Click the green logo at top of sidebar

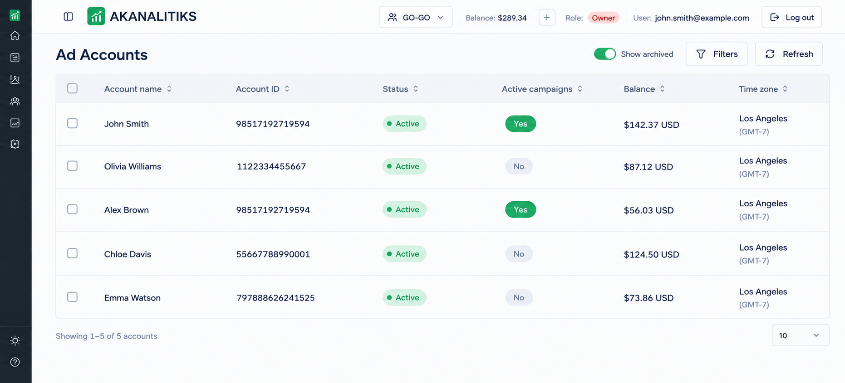[x=15, y=15]
